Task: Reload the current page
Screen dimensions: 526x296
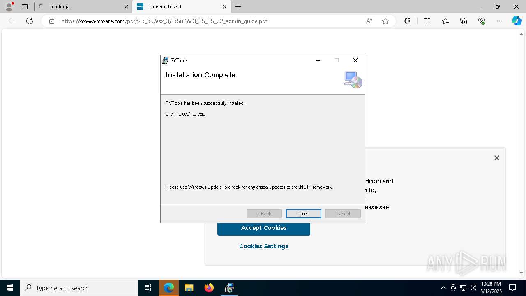Action: pyautogui.click(x=30, y=21)
